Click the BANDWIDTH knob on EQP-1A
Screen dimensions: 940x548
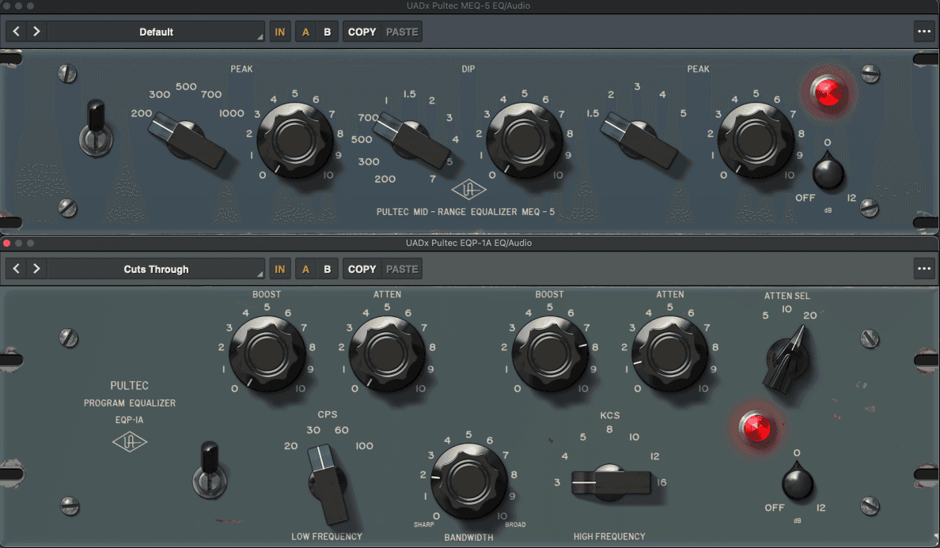pos(468,481)
